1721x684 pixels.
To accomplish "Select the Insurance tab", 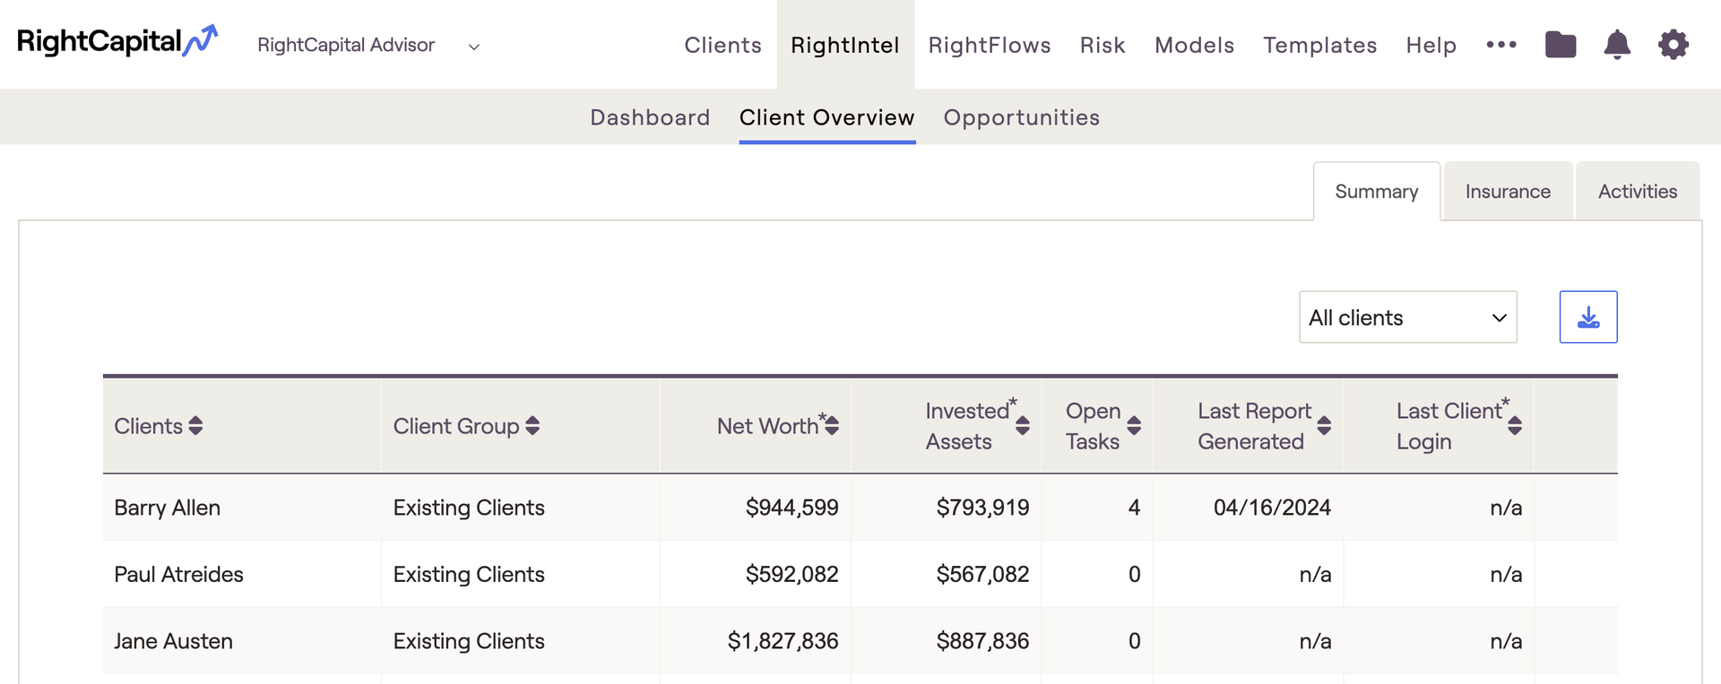I will [1508, 192].
